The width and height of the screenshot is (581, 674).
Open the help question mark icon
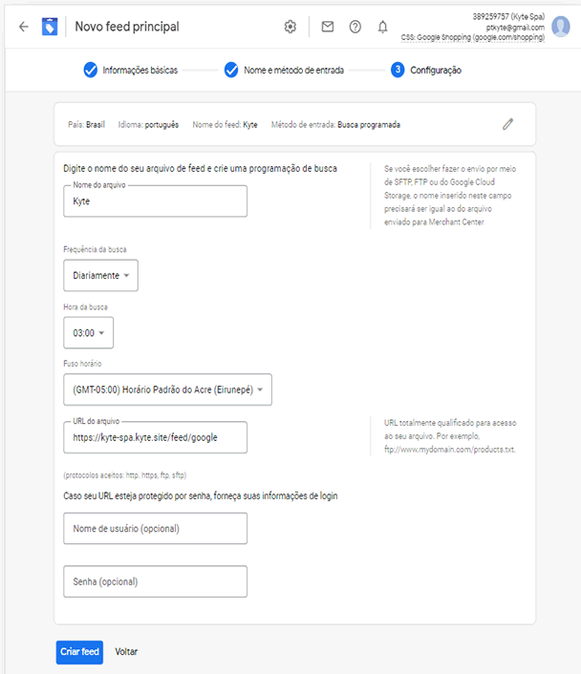pos(355,27)
